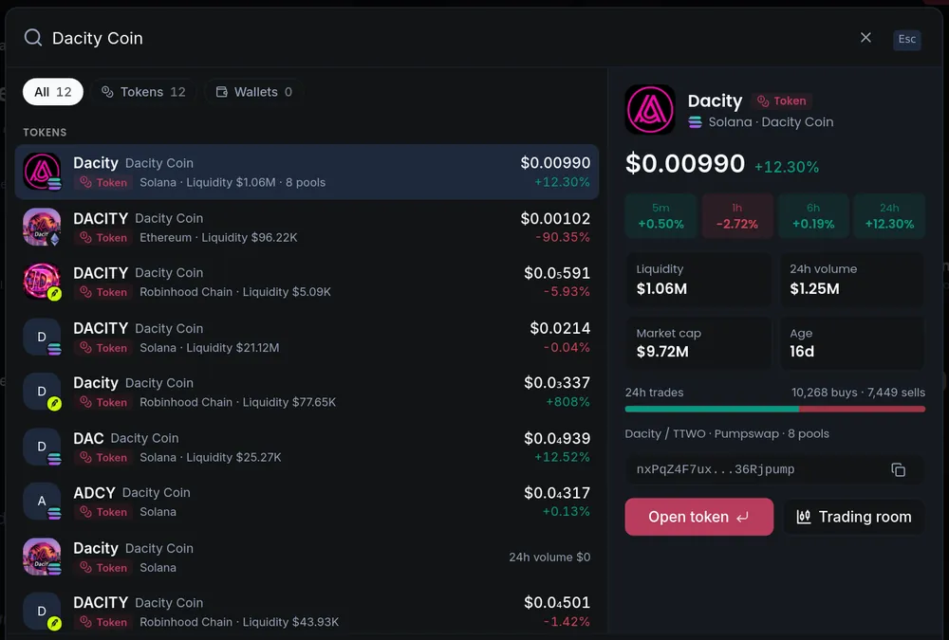Click the 24h volume $0 text
Image resolution: width=949 pixels, height=640 pixels.
549,558
